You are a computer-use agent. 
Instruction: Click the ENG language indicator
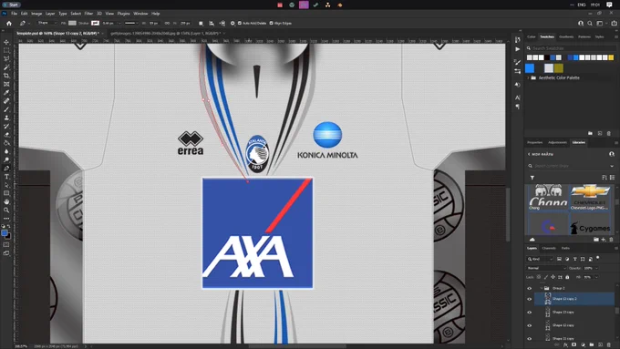[x=582, y=5]
